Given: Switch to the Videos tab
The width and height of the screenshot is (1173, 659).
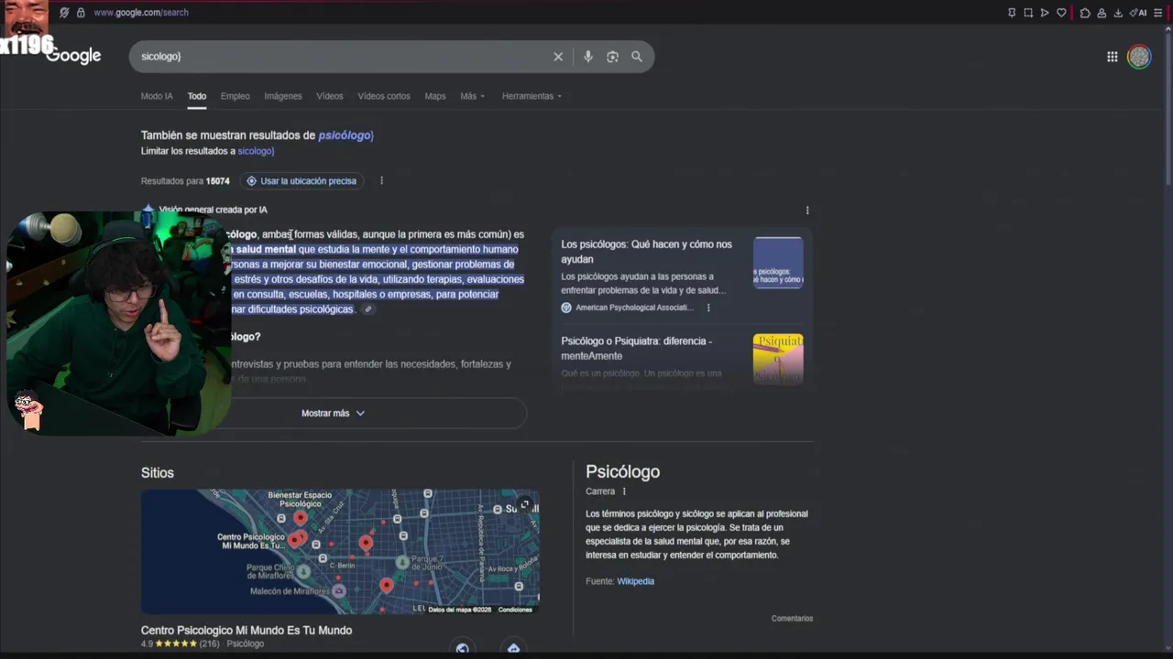Looking at the screenshot, I should tap(330, 96).
